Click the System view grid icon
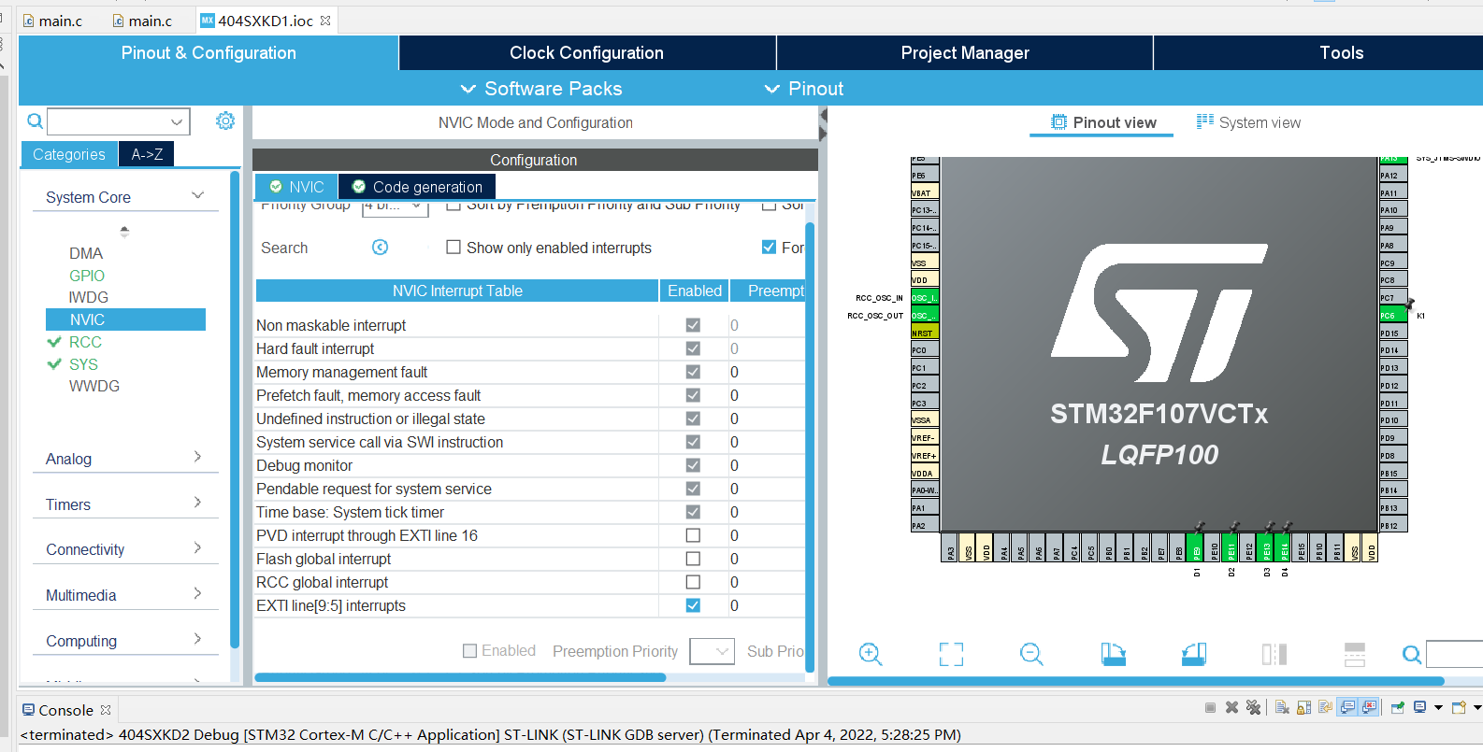Image resolution: width=1483 pixels, height=752 pixels. pyautogui.click(x=1205, y=121)
